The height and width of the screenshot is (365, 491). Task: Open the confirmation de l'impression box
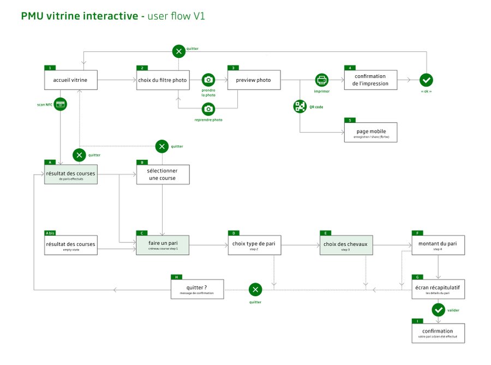[x=370, y=80]
